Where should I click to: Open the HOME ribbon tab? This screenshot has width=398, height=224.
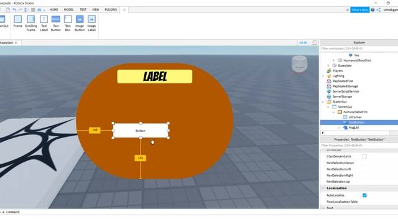tap(53, 10)
